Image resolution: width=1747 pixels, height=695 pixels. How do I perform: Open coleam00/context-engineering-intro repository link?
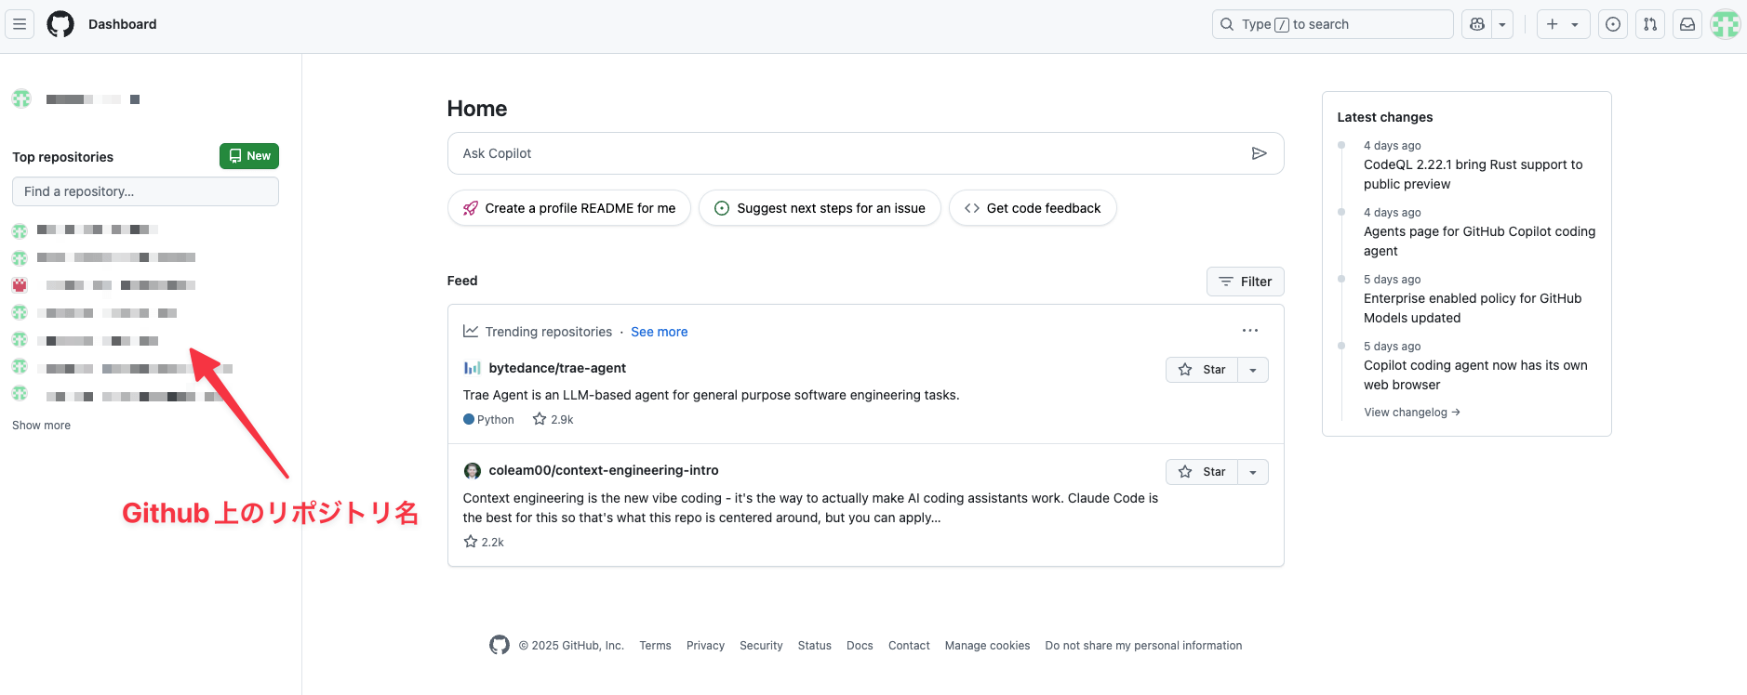click(604, 470)
